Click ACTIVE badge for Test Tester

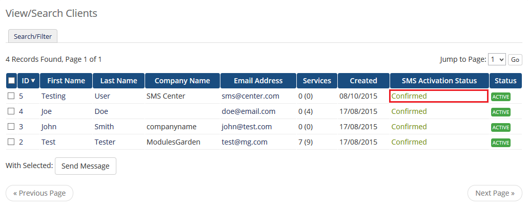(x=501, y=143)
